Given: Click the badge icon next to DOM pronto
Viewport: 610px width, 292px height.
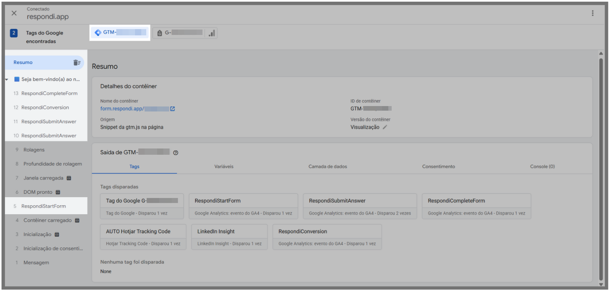Looking at the screenshot, I should point(58,192).
